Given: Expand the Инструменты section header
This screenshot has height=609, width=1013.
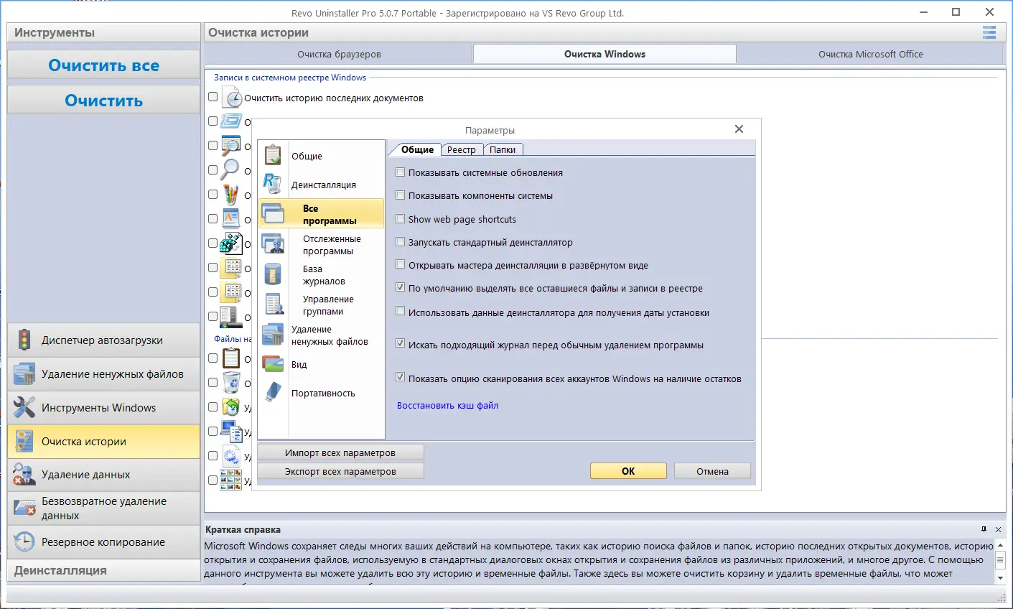Looking at the screenshot, I should pos(104,32).
